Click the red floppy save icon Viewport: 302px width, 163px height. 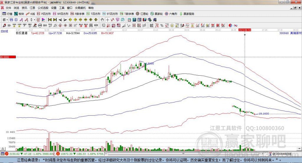(x=145, y=20)
